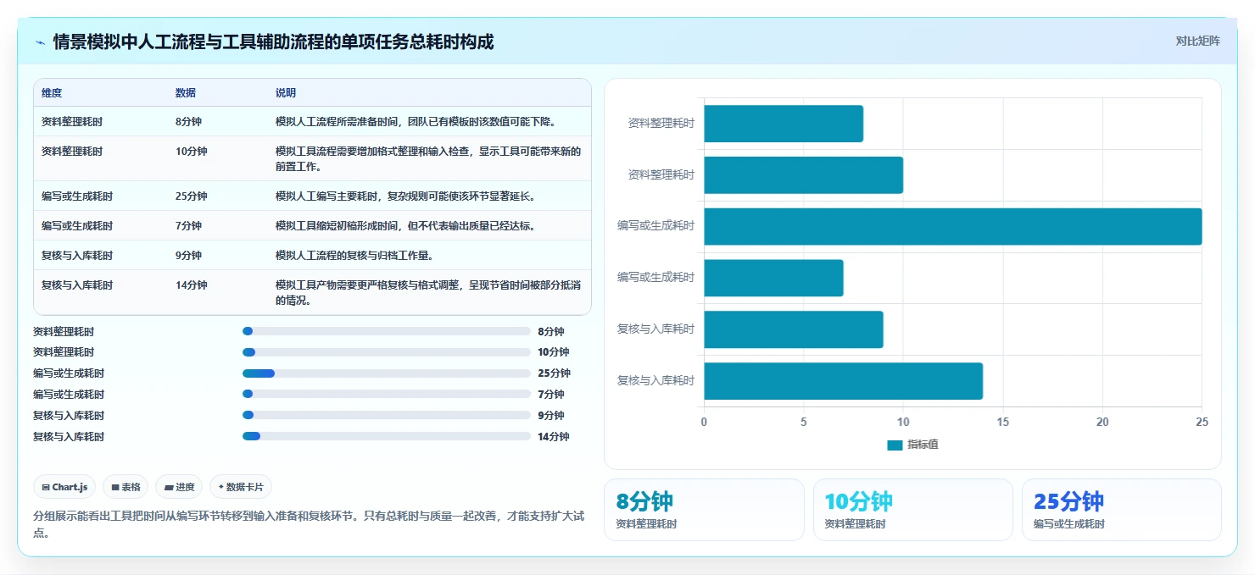
Task: Click the 14分钟 cell in the table
Action: click(x=192, y=285)
